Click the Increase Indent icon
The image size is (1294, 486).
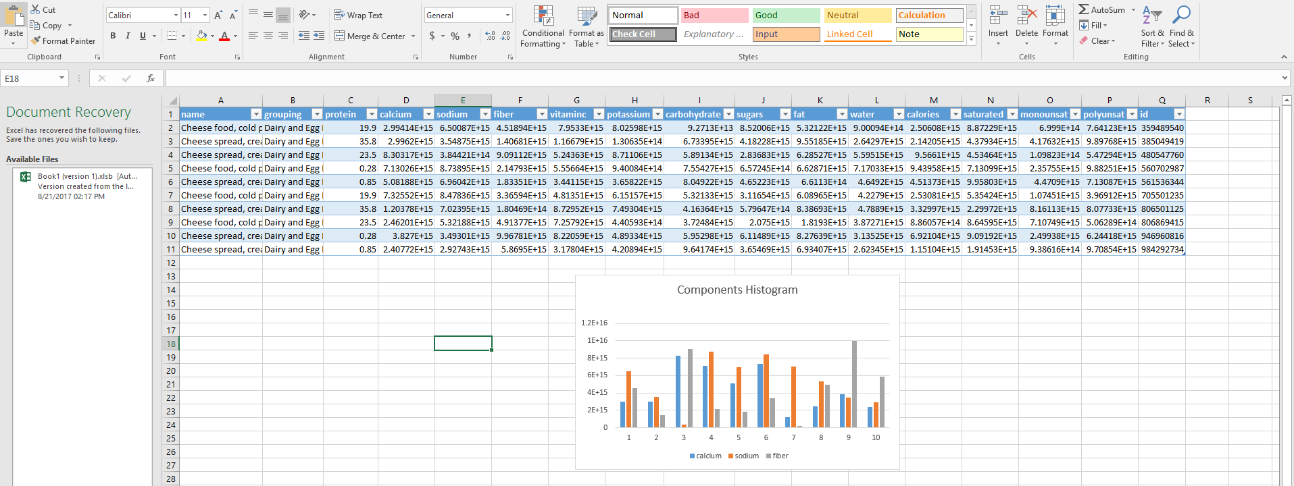[x=319, y=36]
